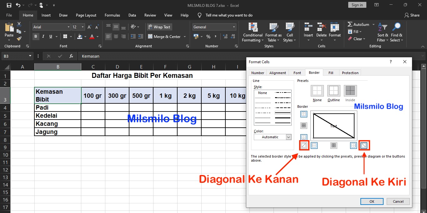Click the Orientation angled text icon

click(133, 27)
